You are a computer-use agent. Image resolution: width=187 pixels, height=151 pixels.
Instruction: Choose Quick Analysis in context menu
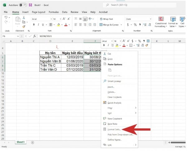point(119,103)
